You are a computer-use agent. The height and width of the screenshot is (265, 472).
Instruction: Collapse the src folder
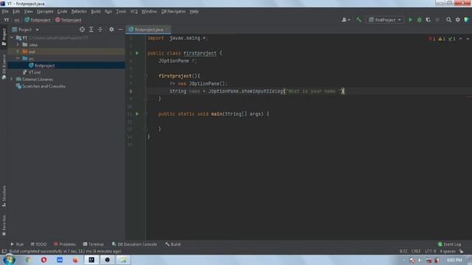(18, 58)
